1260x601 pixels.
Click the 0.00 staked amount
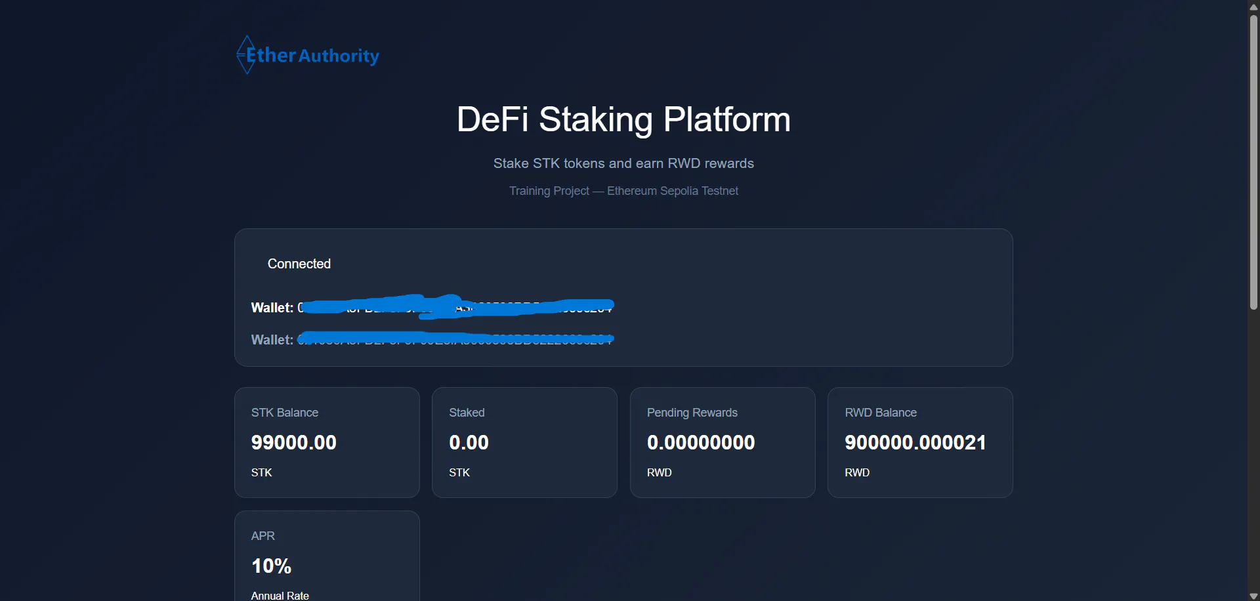point(469,442)
